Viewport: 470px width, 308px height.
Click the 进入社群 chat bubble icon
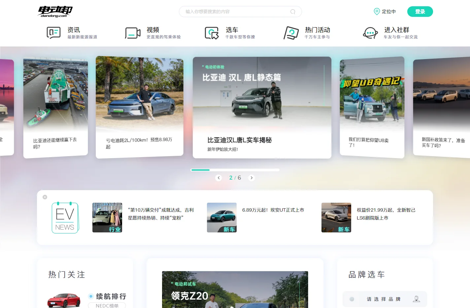[370, 33]
